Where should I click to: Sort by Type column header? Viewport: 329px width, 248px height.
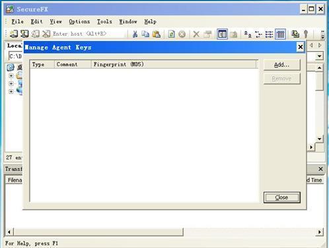pyautogui.click(x=42, y=64)
